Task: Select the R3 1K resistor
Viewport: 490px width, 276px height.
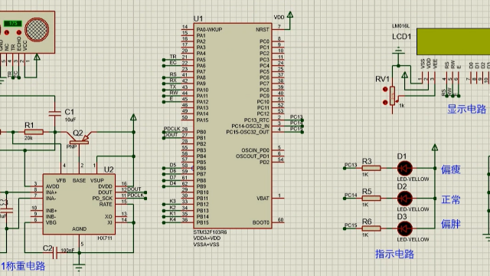Action: click(371, 169)
